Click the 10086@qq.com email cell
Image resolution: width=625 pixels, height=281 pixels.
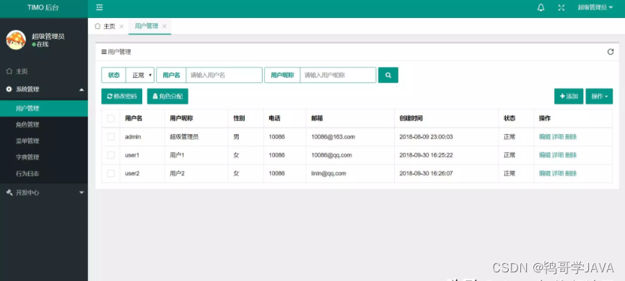coord(331,155)
